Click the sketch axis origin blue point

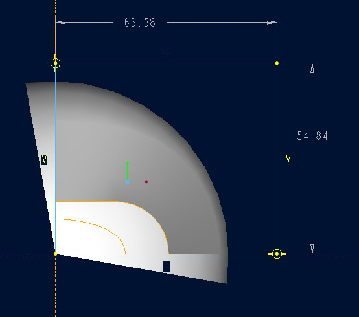click(128, 182)
